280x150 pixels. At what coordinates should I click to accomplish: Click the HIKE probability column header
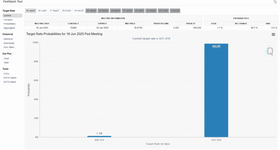pos(268,23)
